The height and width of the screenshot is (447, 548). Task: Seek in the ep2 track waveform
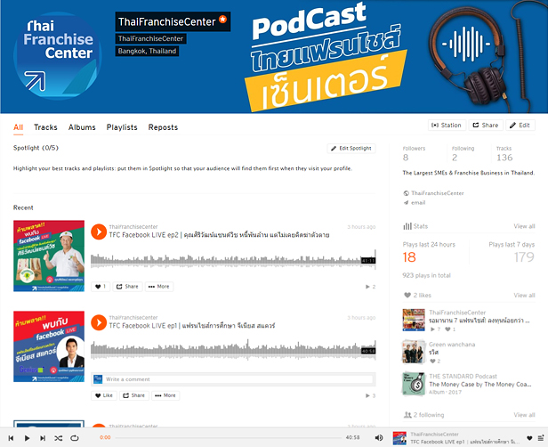(x=233, y=261)
